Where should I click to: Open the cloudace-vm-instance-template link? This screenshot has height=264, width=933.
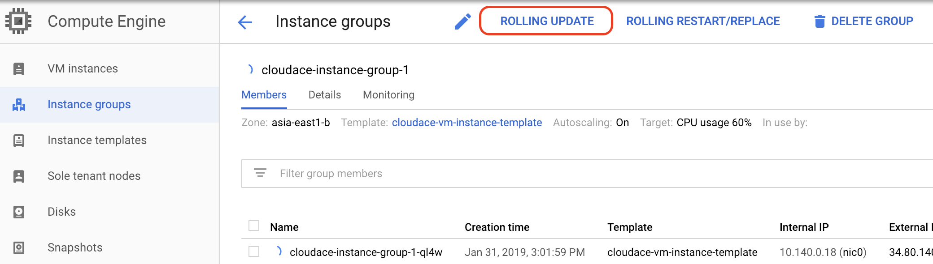pyautogui.click(x=466, y=123)
